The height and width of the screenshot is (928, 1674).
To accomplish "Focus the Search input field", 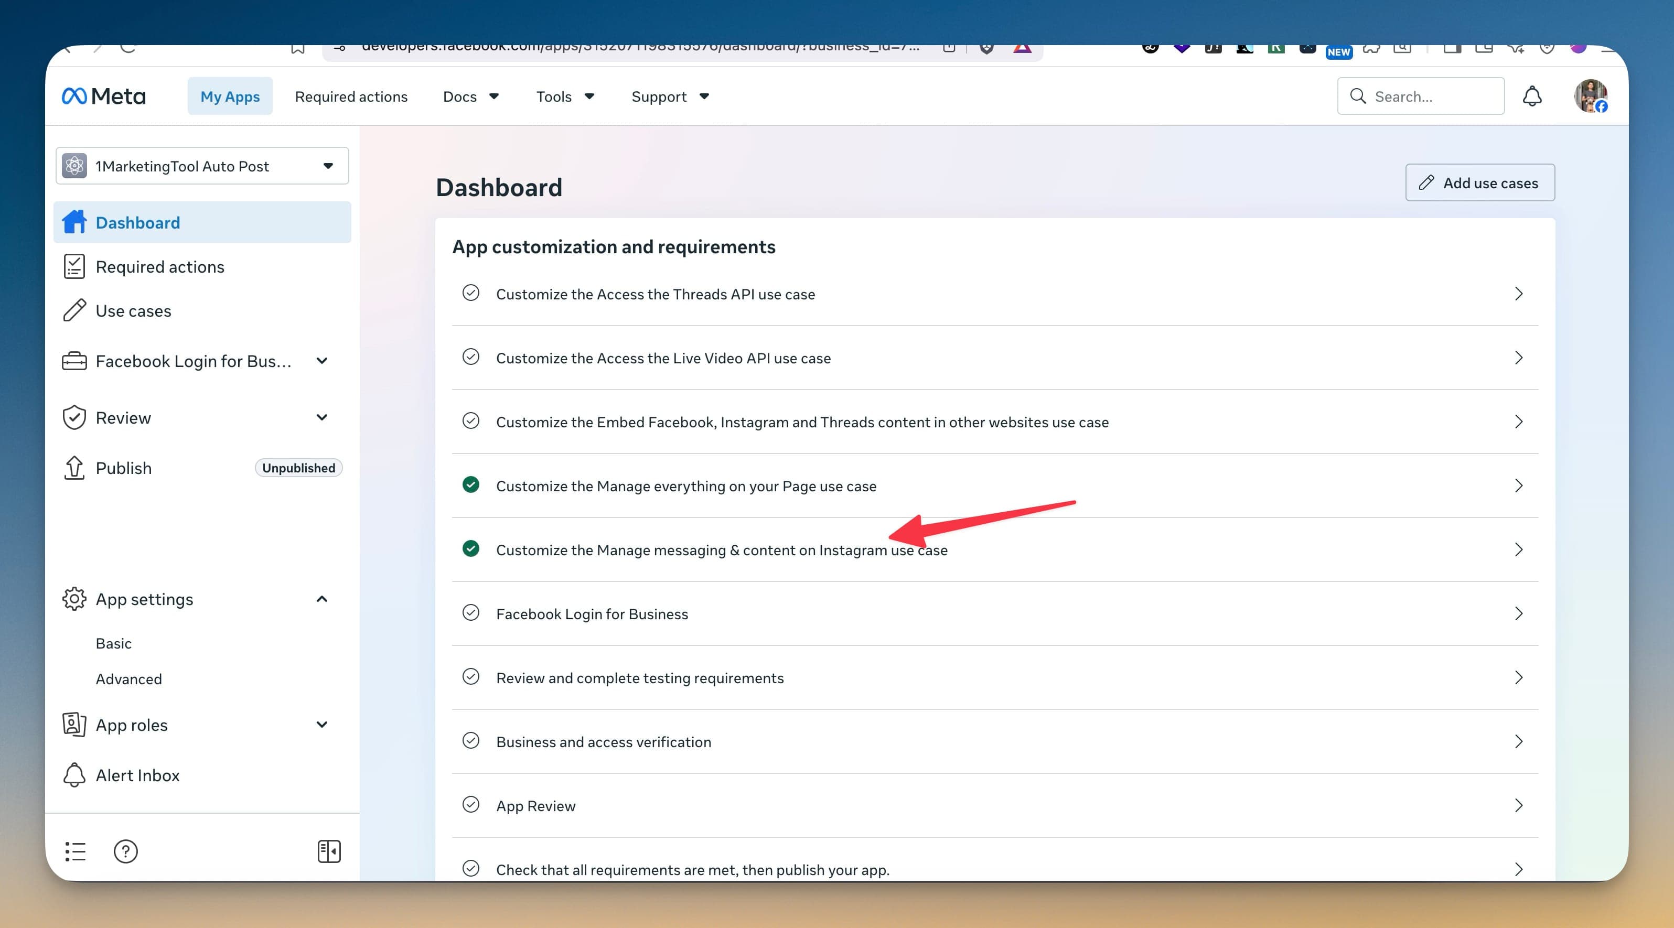I will 1421,96.
